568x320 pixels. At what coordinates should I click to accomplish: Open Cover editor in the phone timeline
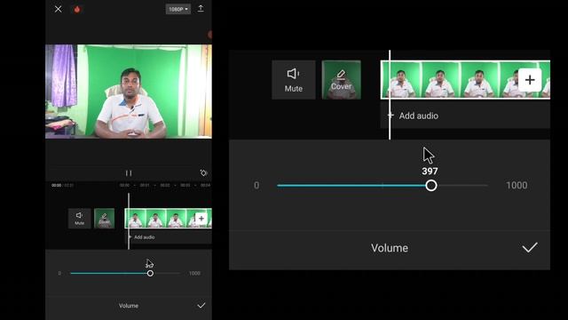(x=105, y=219)
